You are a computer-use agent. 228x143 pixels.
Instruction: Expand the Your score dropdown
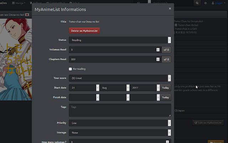(120, 78)
